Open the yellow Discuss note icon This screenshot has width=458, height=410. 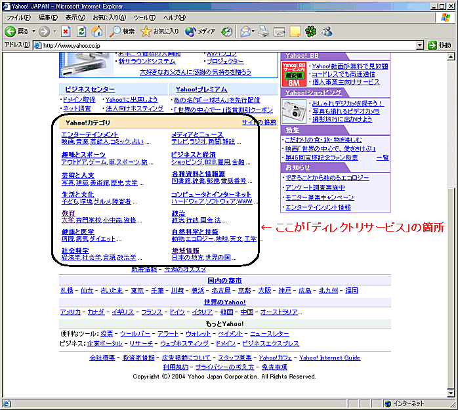tap(295, 31)
